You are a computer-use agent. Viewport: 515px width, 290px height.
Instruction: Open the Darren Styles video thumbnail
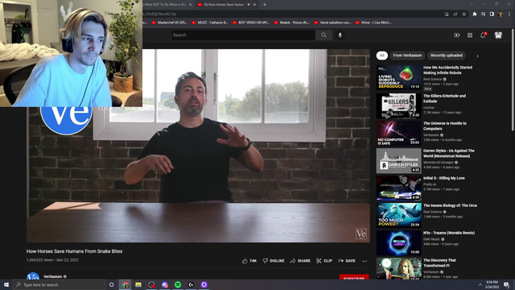(399, 160)
